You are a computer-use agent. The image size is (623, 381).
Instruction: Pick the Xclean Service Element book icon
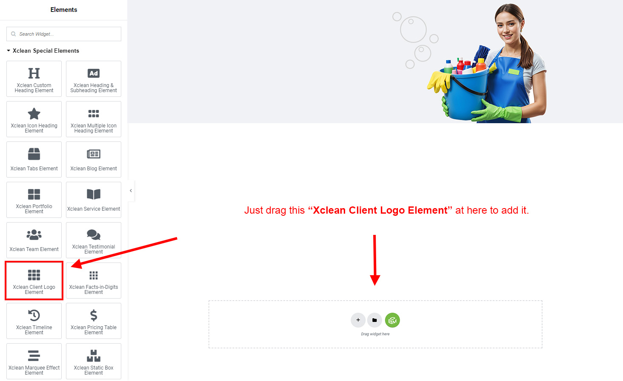point(94,194)
